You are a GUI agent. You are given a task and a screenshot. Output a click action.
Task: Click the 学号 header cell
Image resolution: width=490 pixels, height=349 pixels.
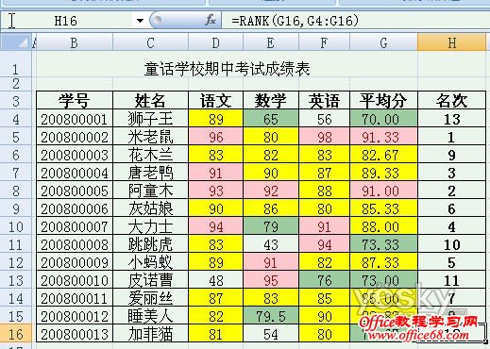coord(75,101)
